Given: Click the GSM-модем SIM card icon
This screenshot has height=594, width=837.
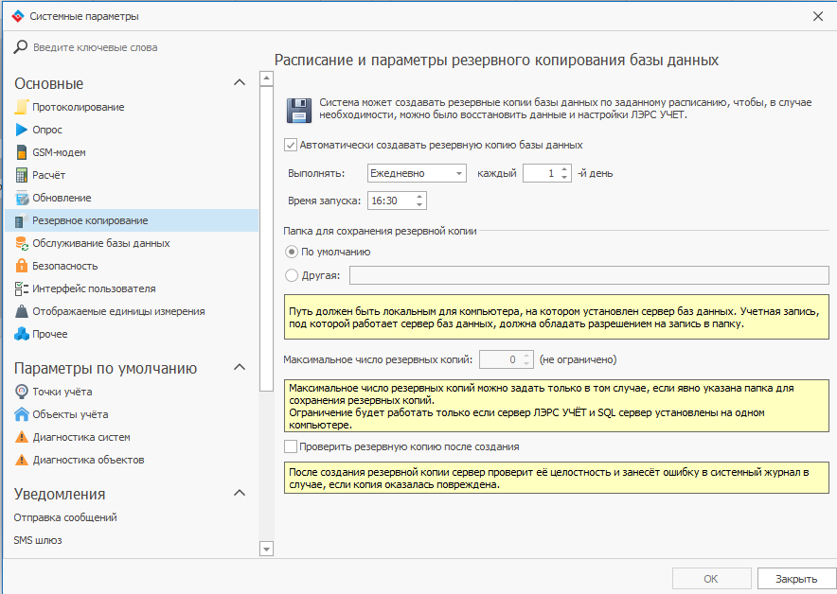Looking at the screenshot, I should (x=22, y=152).
